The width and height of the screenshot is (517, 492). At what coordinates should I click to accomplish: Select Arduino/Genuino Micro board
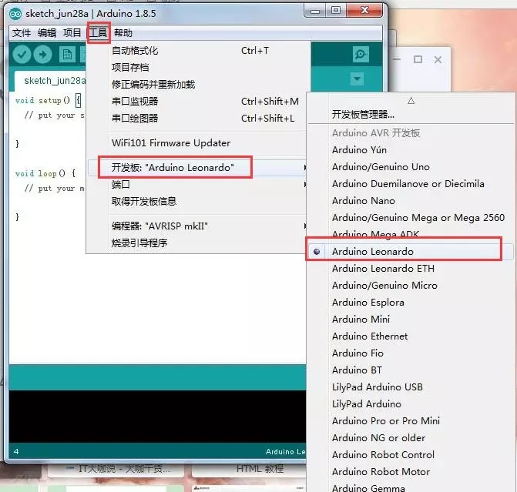click(411, 286)
